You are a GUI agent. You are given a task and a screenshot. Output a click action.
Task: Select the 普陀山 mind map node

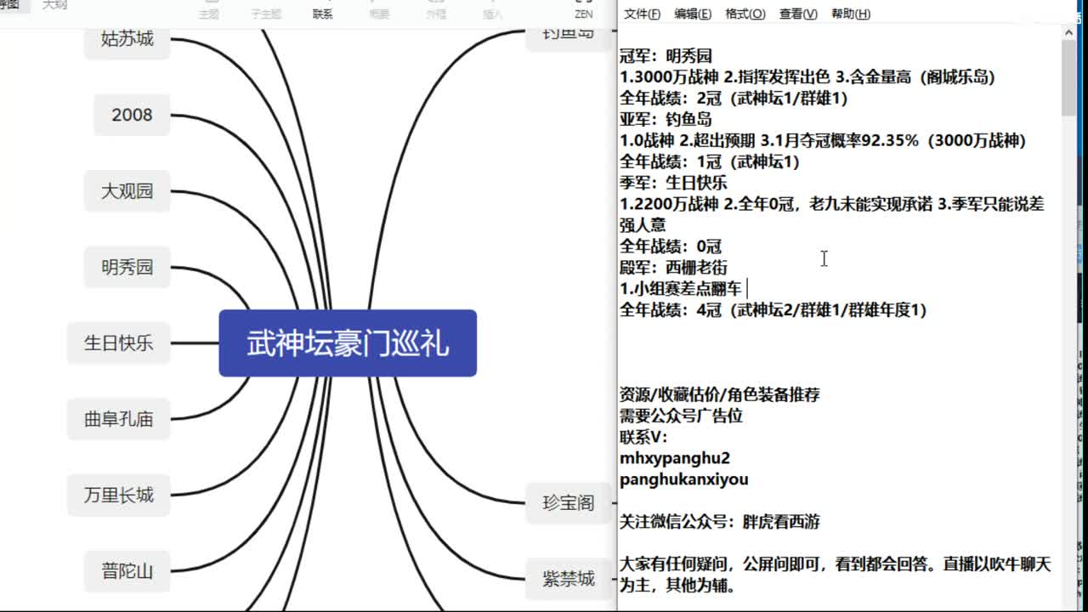click(x=127, y=571)
